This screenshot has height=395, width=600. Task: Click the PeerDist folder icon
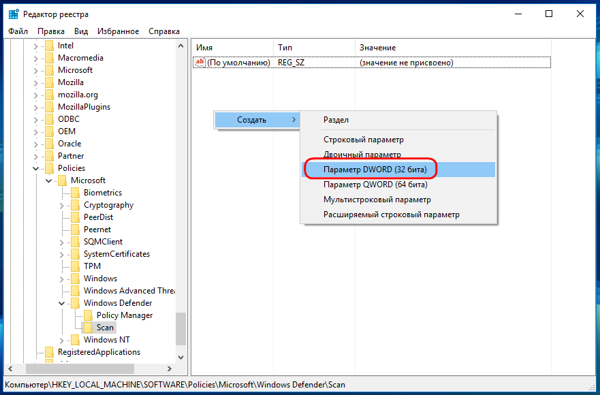[x=76, y=217]
